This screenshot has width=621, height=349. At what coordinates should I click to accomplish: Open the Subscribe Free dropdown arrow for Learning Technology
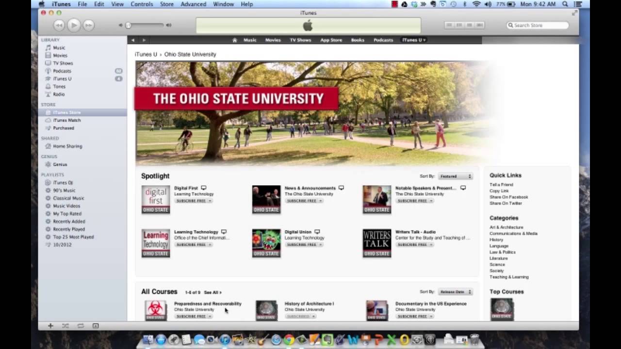click(x=210, y=244)
